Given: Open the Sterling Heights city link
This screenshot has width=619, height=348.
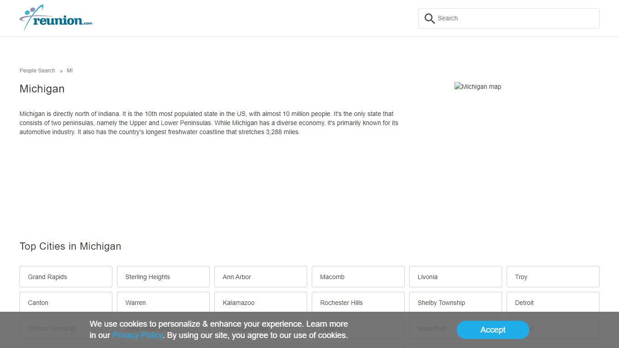Looking at the screenshot, I should [163, 277].
